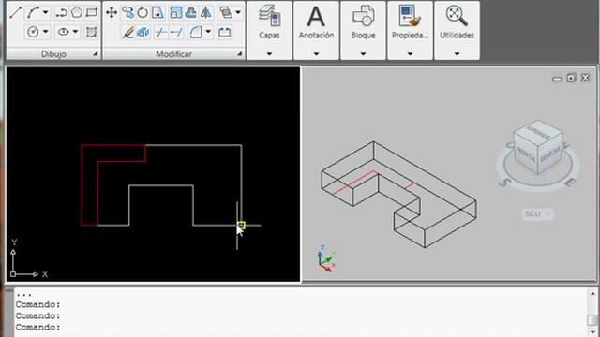The height and width of the screenshot is (337, 600).
Task: Expand the arrow beneath Anotación
Action: pos(316,54)
